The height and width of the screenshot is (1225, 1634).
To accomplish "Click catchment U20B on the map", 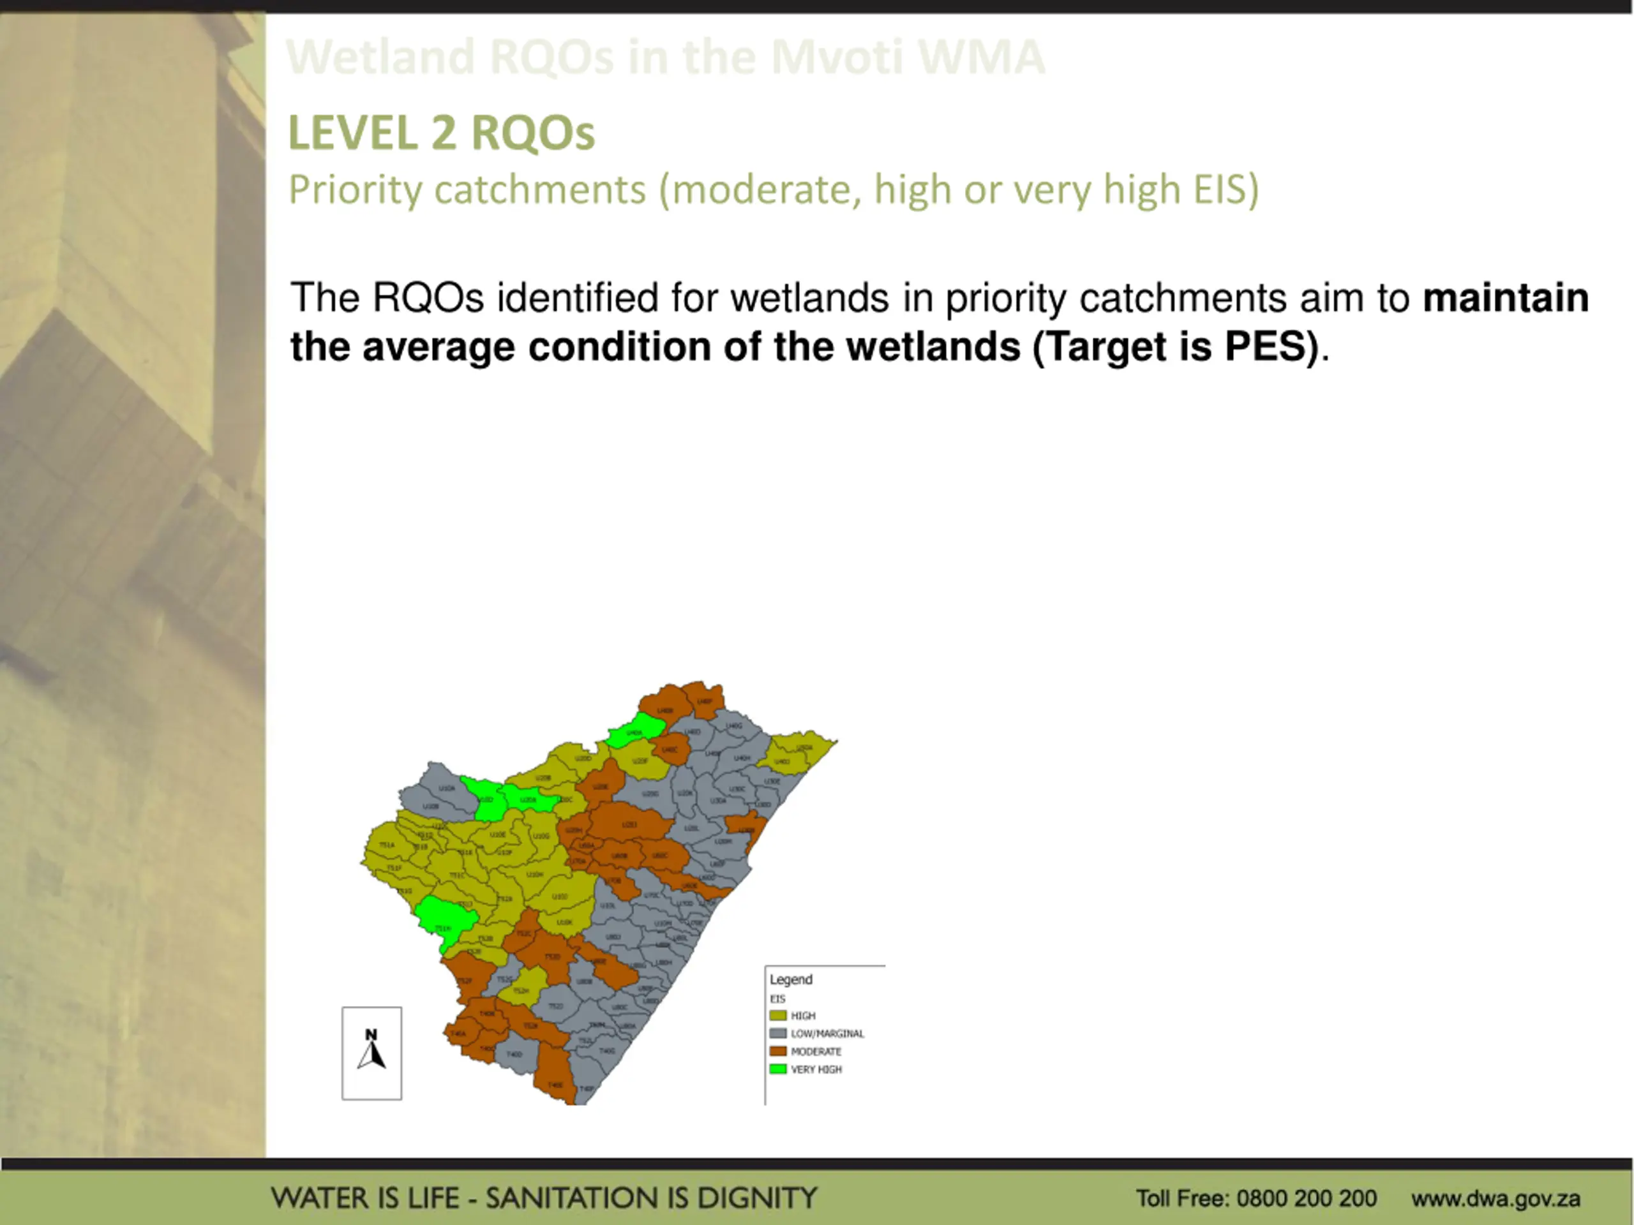I will tap(543, 778).
